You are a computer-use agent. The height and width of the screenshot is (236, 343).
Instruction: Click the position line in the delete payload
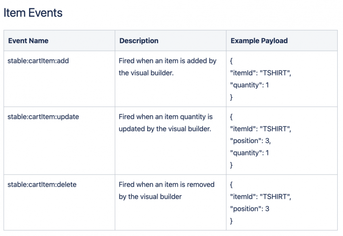point(249,209)
